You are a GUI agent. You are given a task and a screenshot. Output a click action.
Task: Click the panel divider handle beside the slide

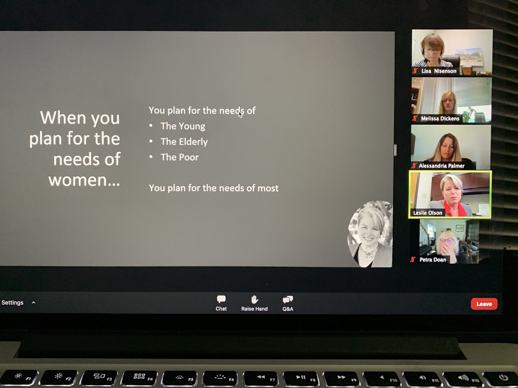tap(395, 150)
